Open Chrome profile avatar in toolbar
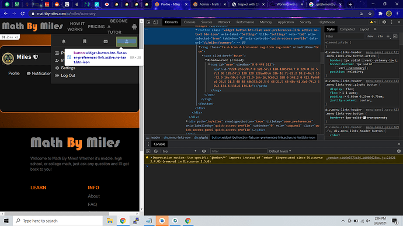 click(389, 13)
